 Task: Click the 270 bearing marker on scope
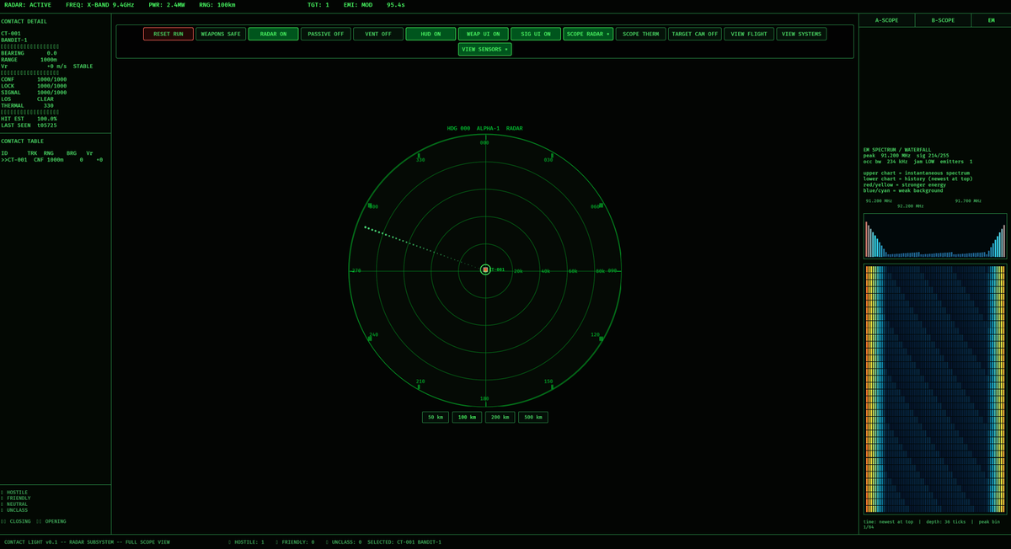[x=356, y=271]
